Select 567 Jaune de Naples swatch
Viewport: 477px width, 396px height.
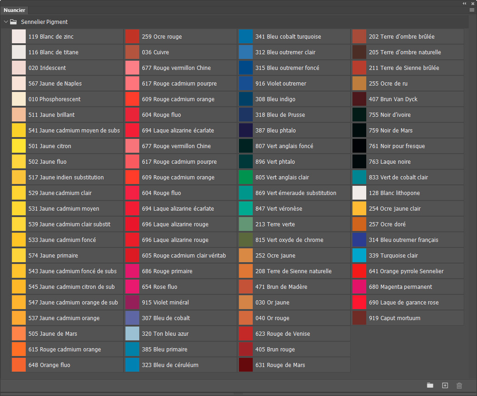[67, 83]
